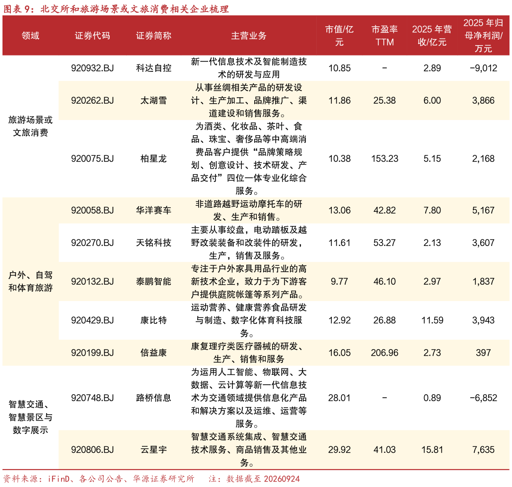
Task: Click net profit value 3,943
Action: 483,320
